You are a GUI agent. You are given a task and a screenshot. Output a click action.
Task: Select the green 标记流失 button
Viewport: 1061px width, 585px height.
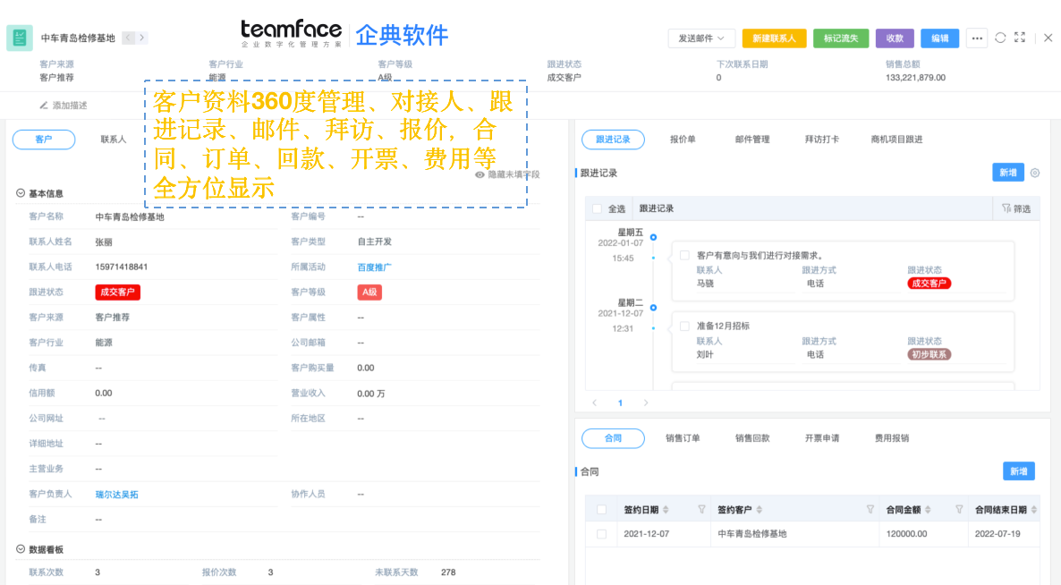coord(841,38)
